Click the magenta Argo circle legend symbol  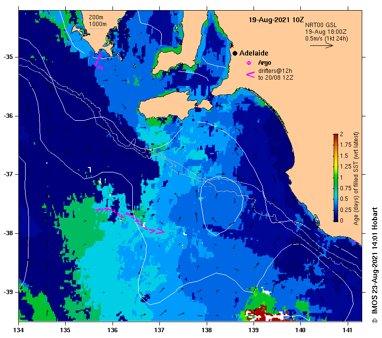[249, 63]
